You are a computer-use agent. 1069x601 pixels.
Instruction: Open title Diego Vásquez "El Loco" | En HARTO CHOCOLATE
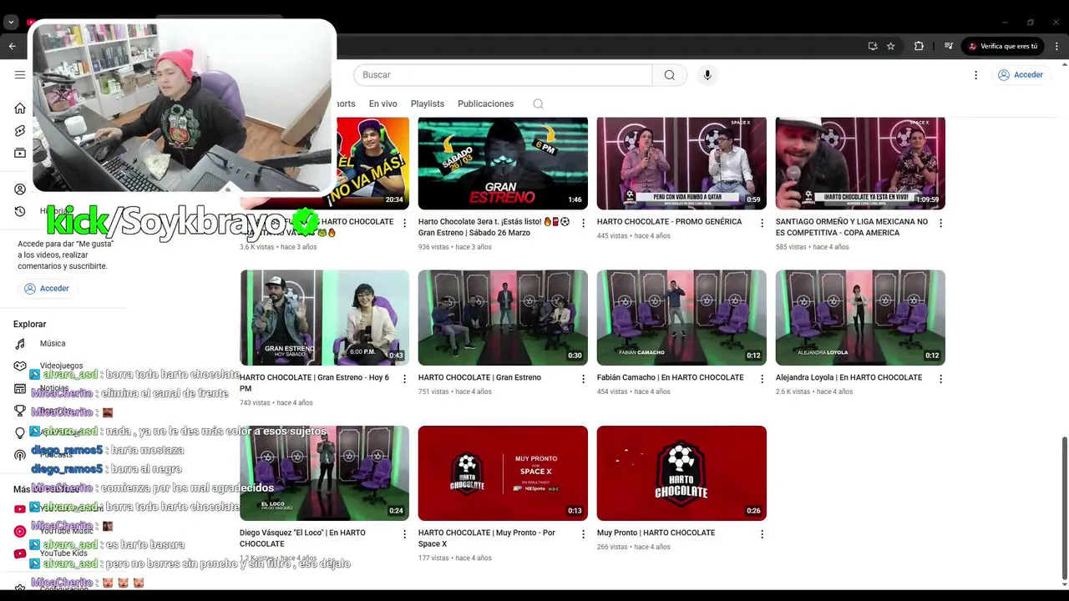pos(302,538)
